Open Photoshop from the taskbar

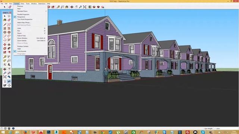[49, 132]
